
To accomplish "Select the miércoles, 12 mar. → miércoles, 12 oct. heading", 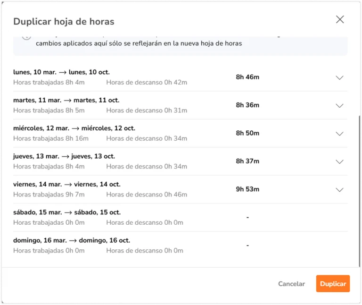I will (x=74, y=128).
